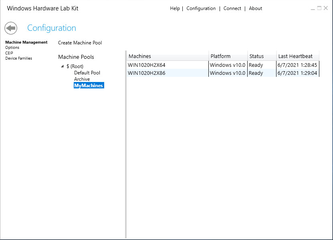The height and width of the screenshot is (240, 333).
Task: Click the Ready status of WIN1020H2X86
Action: point(256,73)
